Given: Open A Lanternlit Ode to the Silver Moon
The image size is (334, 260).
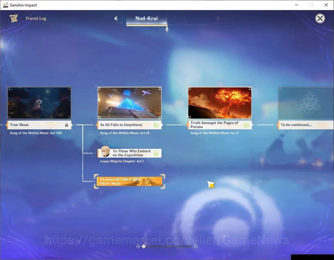Looking at the screenshot, I should [130, 181].
